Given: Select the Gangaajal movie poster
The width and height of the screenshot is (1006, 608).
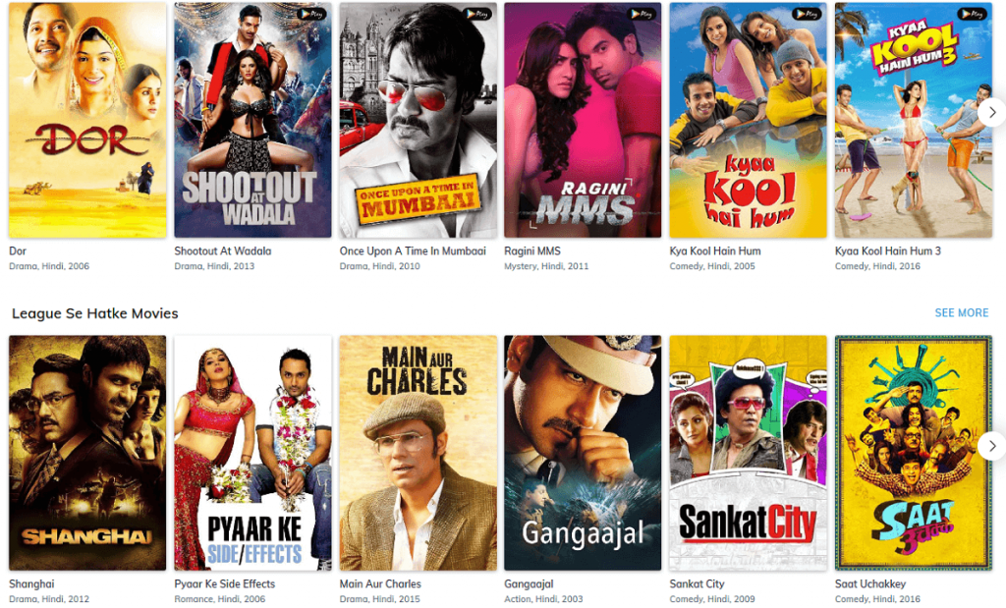Looking at the screenshot, I should tap(583, 453).
